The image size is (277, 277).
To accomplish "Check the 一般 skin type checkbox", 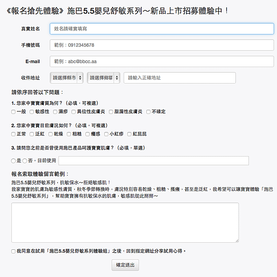I will [13, 112].
